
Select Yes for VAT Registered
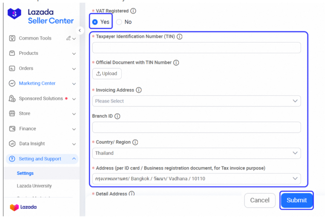[95, 22]
